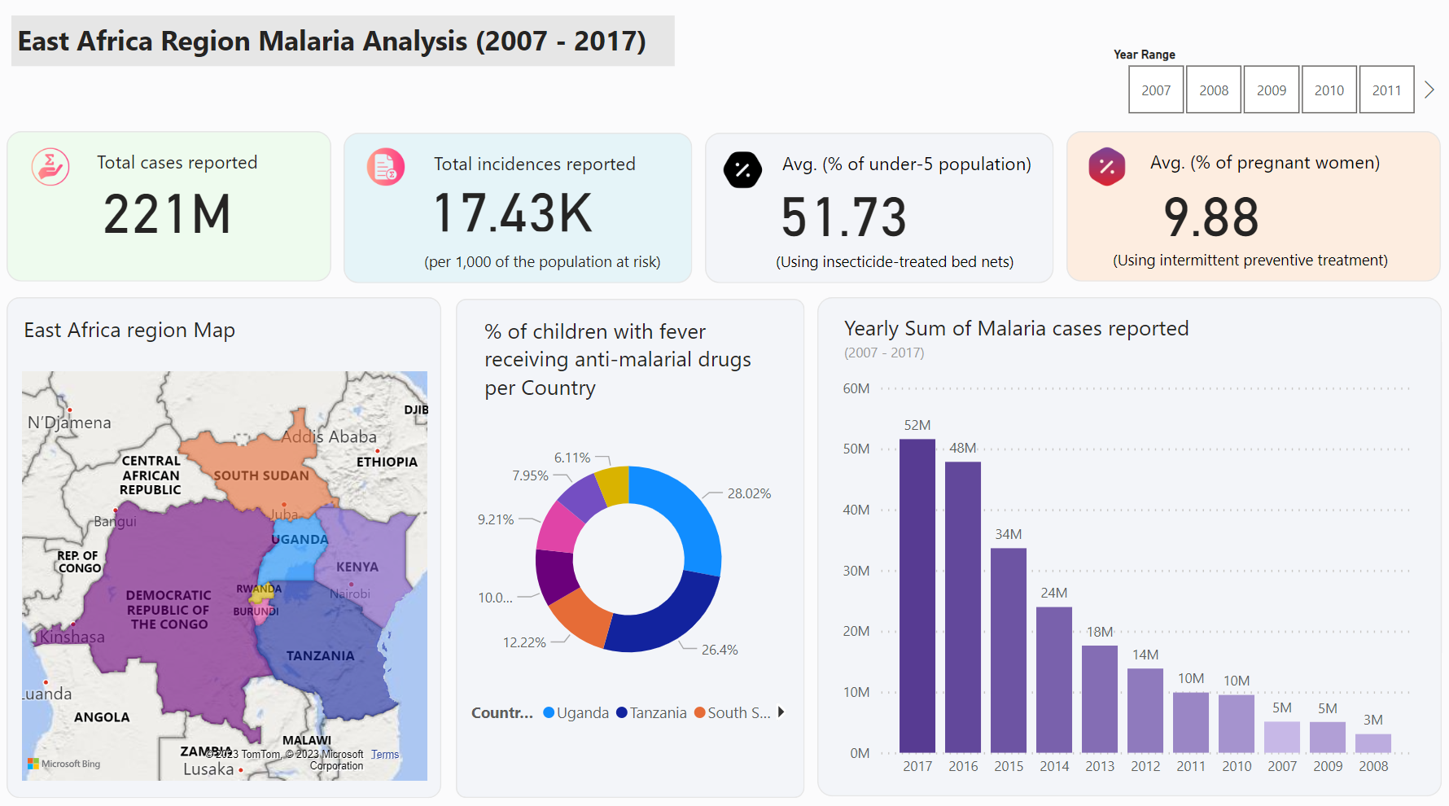Select year 2011 in Year Range slicer
Viewport: 1449px width, 806px height.
pos(1387,90)
